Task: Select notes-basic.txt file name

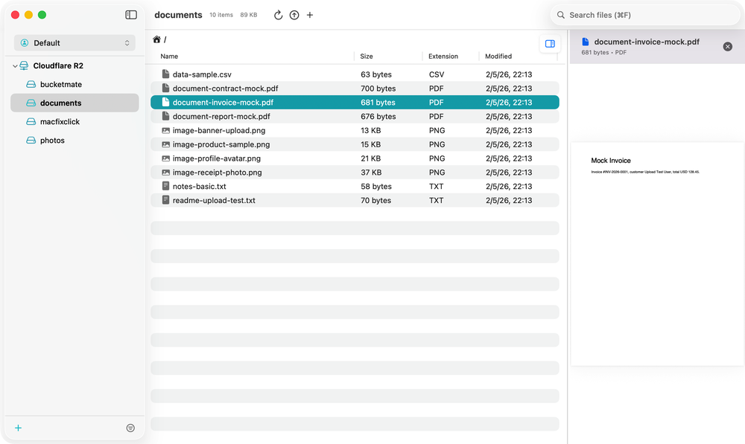Action: 199,187
